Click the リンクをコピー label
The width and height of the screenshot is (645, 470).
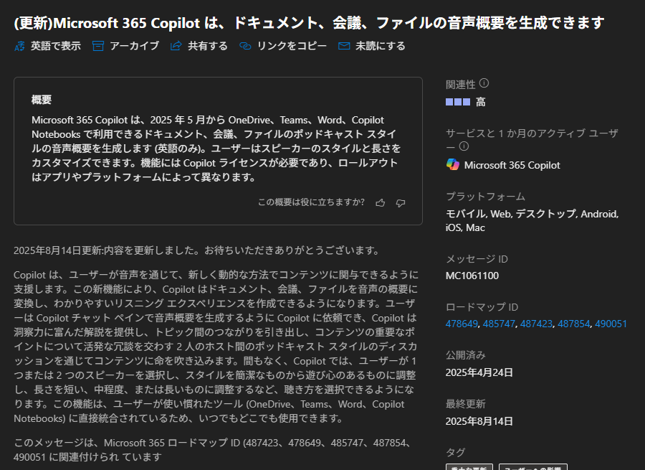point(292,46)
